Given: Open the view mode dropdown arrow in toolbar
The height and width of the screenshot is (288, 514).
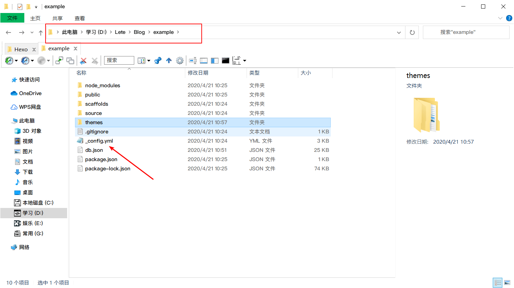Looking at the screenshot, I should click(149, 61).
